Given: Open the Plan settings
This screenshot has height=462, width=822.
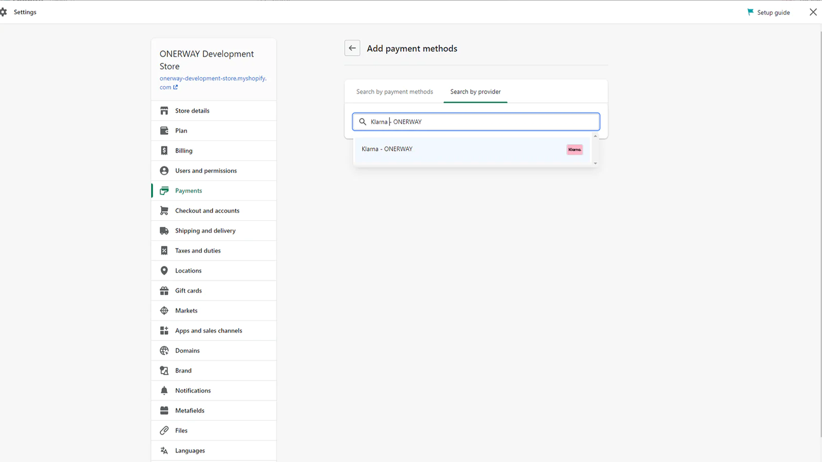Looking at the screenshot, I should point(214,131).
